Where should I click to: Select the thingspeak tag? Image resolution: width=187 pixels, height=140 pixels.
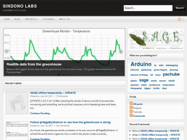[136, 88]
